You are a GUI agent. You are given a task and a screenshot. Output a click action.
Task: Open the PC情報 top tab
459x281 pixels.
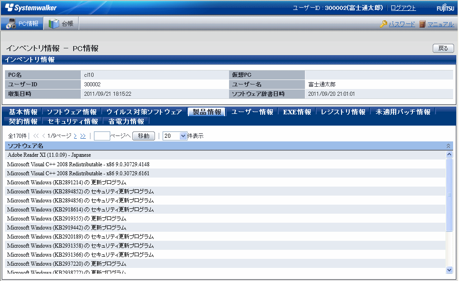coord(22,23)
